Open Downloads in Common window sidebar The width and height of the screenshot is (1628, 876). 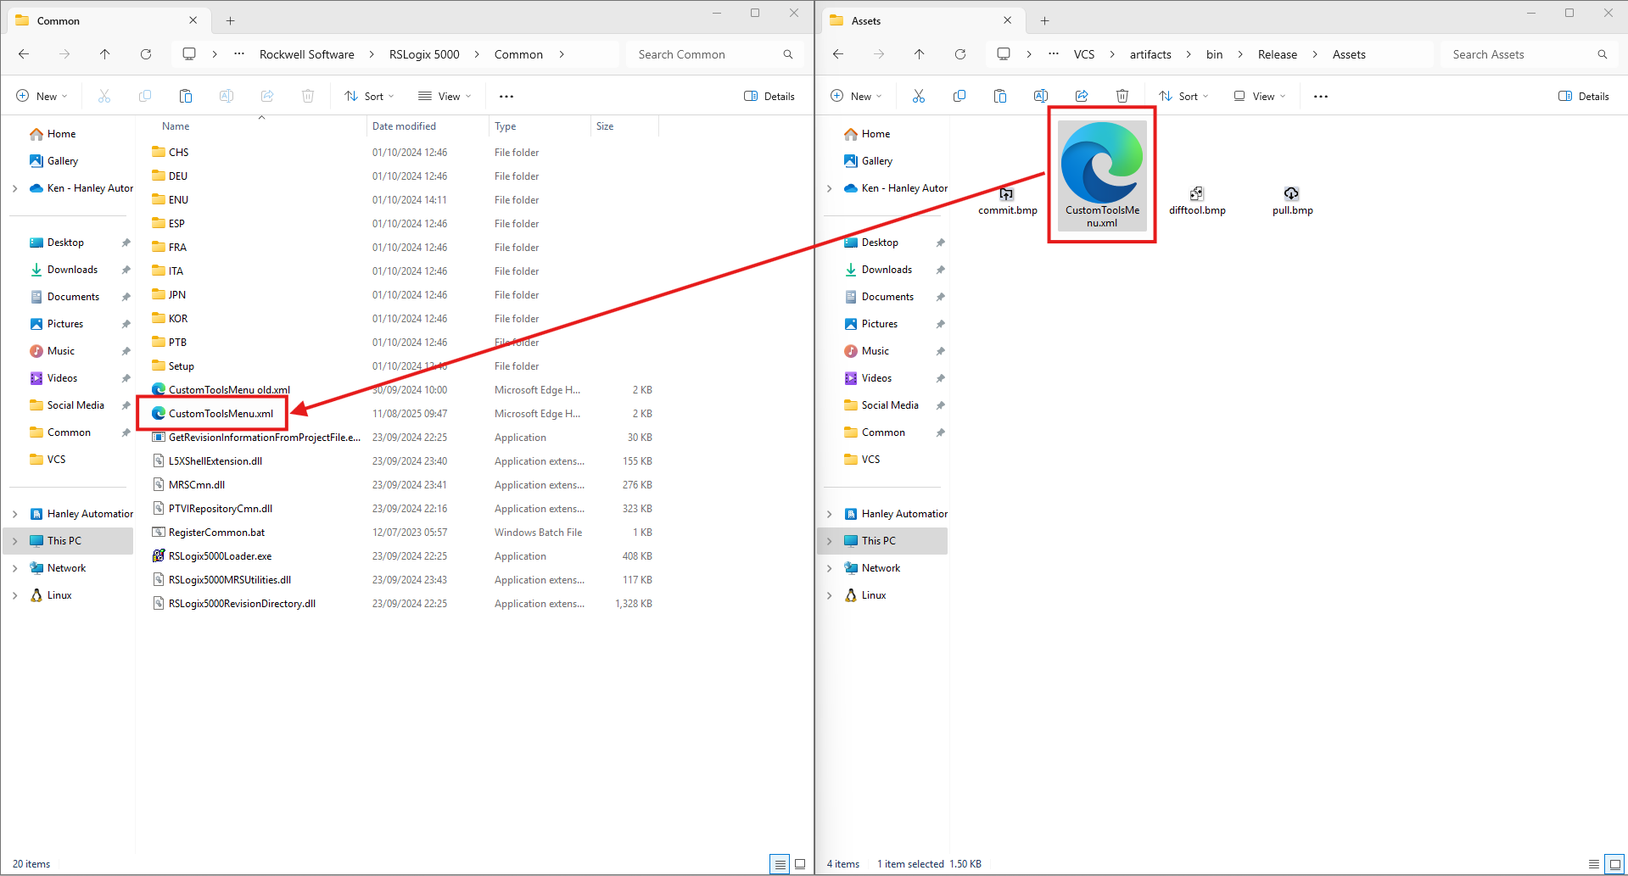click(72, 270)
